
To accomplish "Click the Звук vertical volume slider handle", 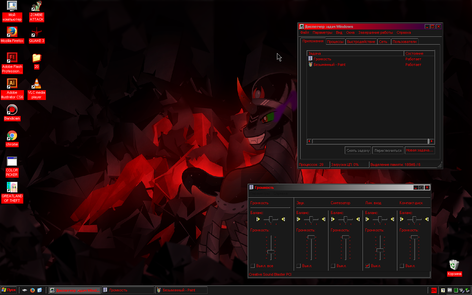I will coord(311,237).
